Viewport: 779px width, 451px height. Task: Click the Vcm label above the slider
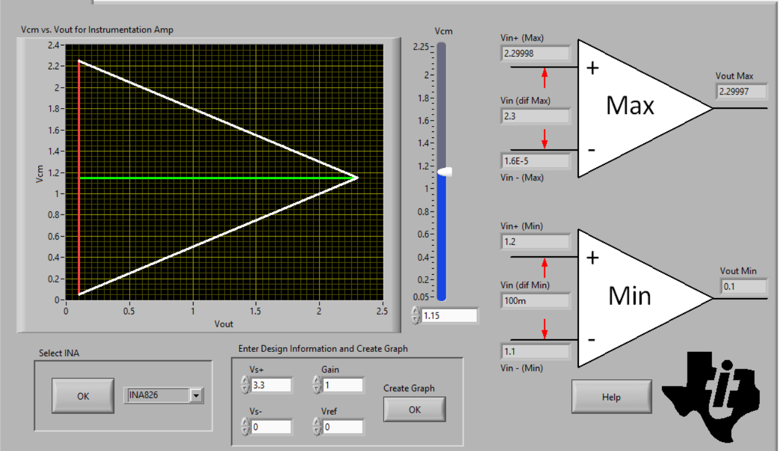pyautogui.click(x=443, y=31)
